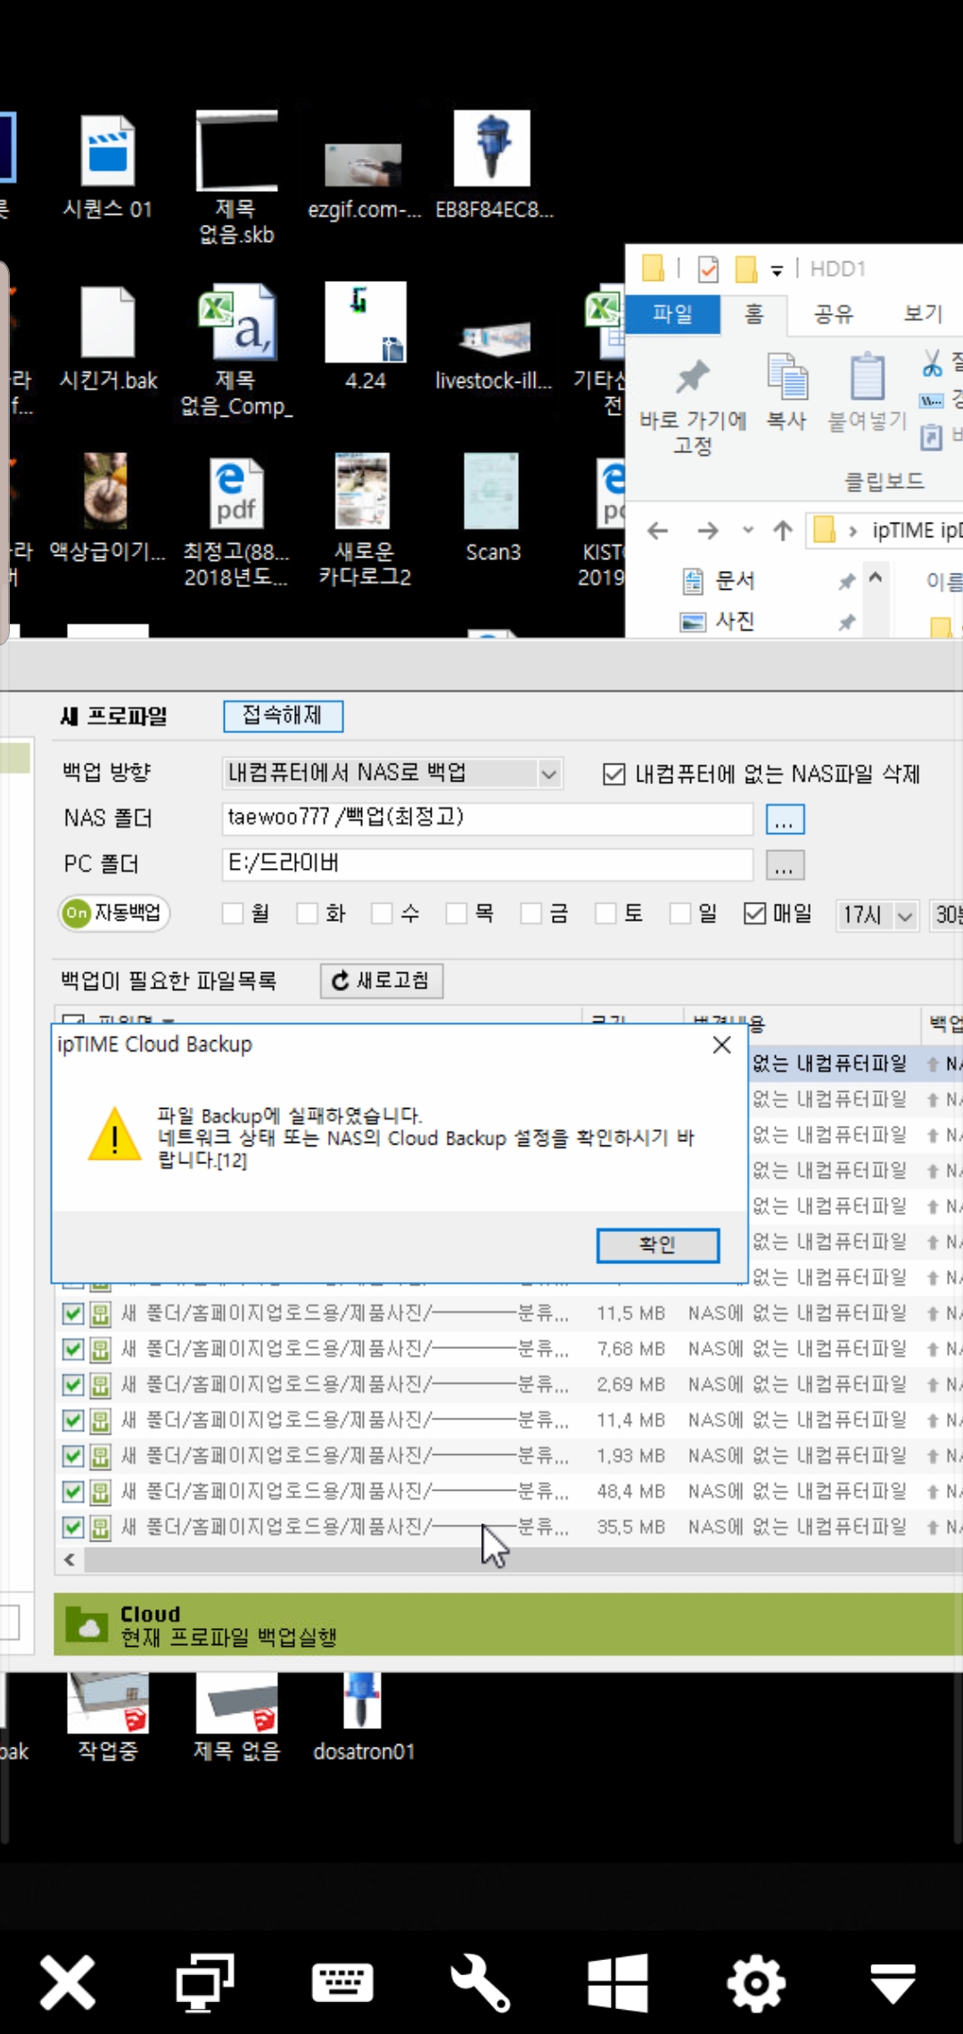The height and width of the screenshot is (2034, 963).
Task: Collapse toolbar with down triangle icon
Action: pyautogui.click(x=893, y=1983)
